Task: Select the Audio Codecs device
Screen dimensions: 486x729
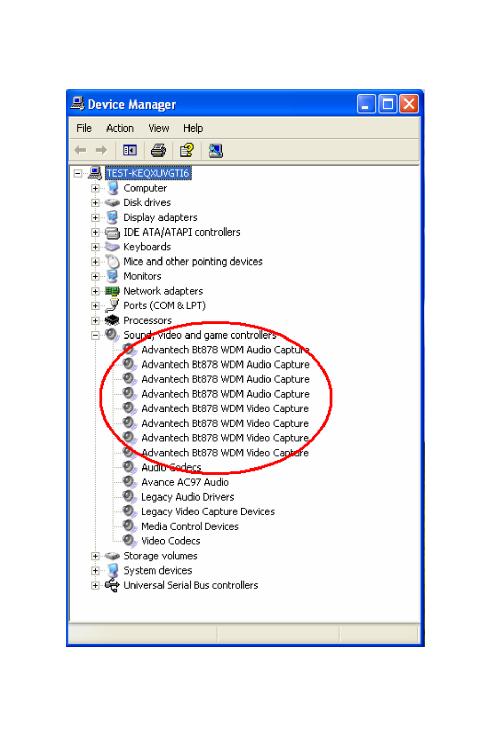Action: [x=171, y=467]
